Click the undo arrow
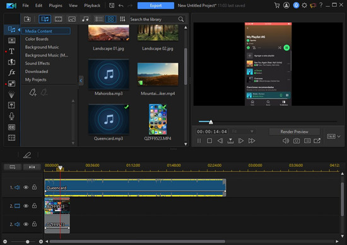 (121, 6)
